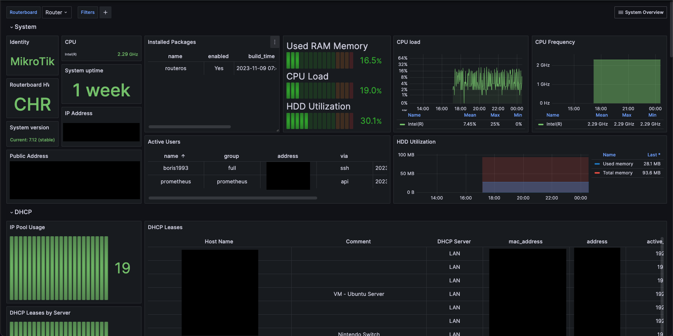Select the boris1993 user cell
Image resolution: width=673 pixels, height=336 pixels.
pyautogui.click(x=176, y=168)
